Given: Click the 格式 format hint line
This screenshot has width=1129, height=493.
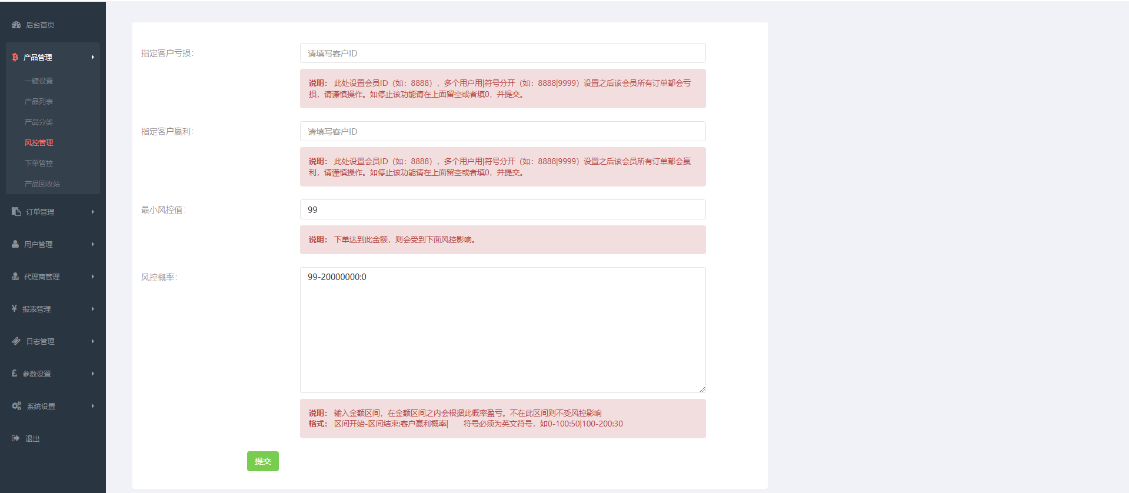Looking at the screenshot, I should point(466,424).
